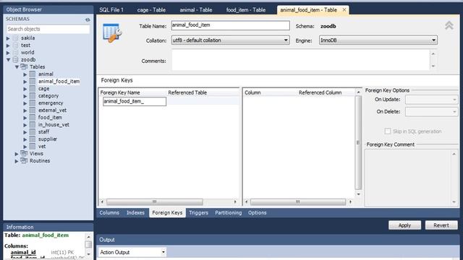Image resolution: width=463 pixels, height=260 pixels.
Task: Click the Schemas refresh icon
Action: tap(88, 19)
